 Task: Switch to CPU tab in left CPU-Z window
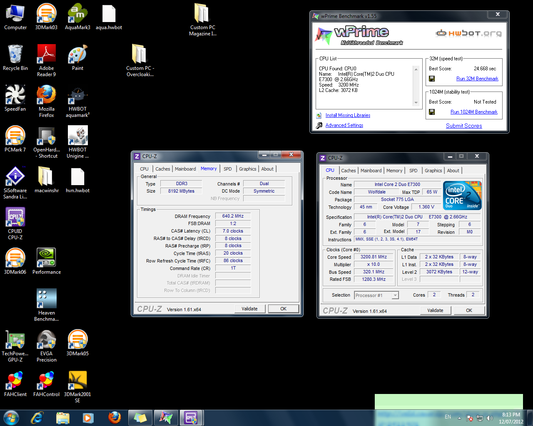144,169
